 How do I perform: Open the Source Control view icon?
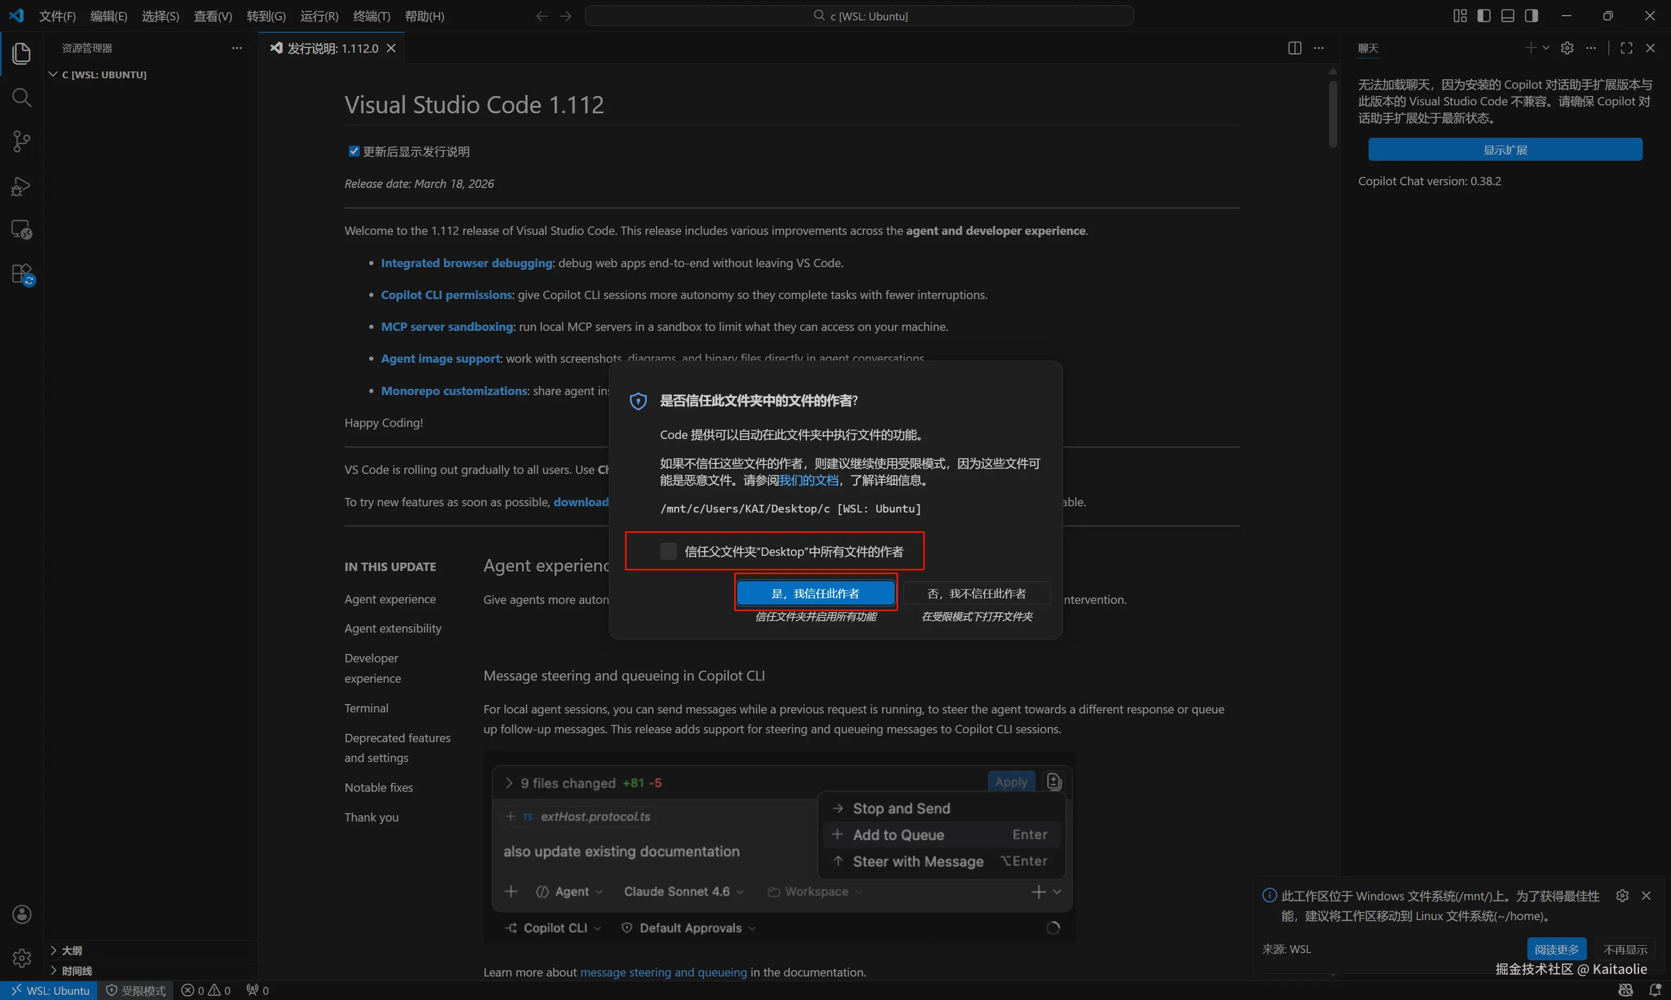[21, 141]
